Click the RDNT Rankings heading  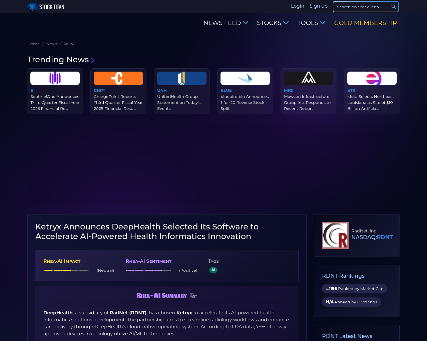tap(343, 276)
